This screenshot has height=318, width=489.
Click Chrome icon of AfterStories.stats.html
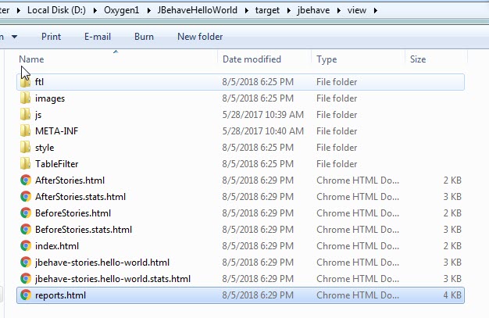26,197
